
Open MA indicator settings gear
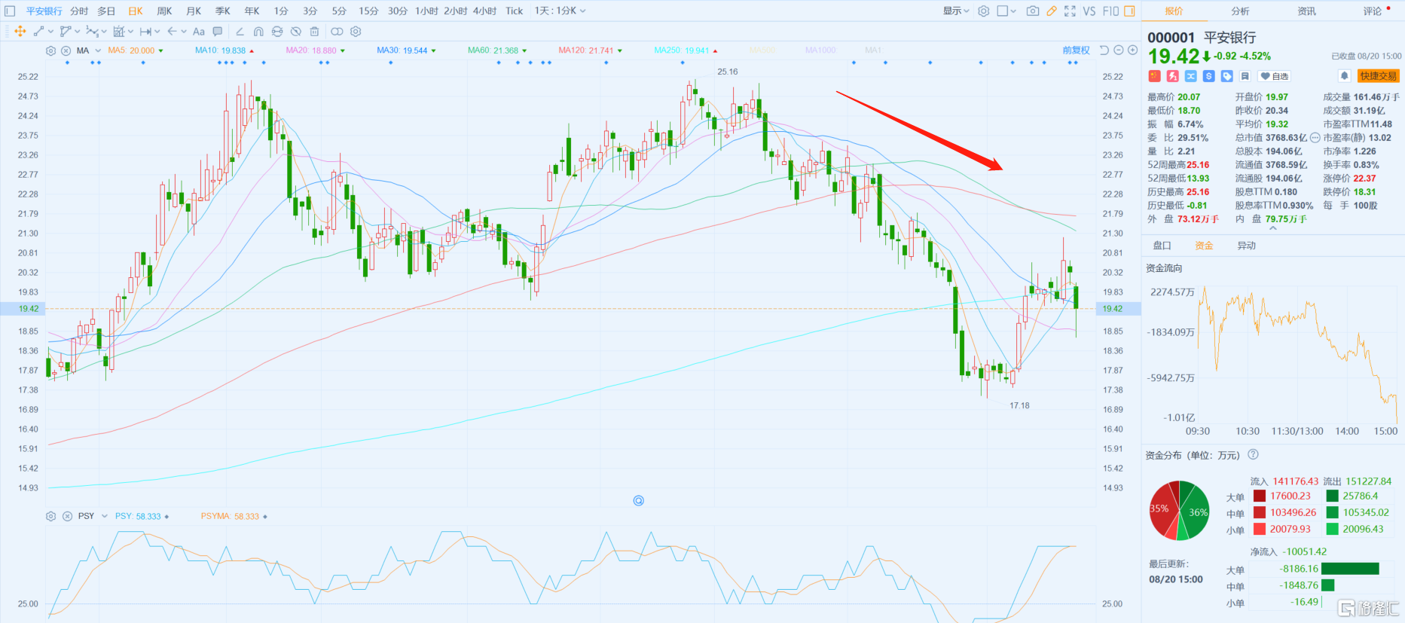tap(50, 50)
